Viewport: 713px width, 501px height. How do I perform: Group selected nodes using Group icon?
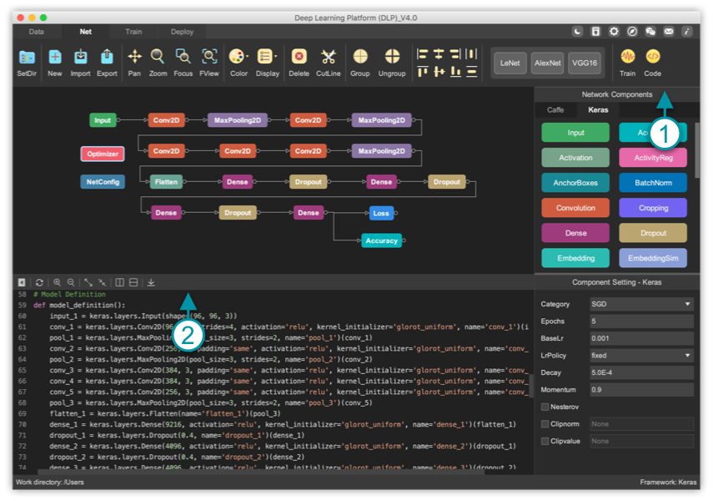[360, 58]
